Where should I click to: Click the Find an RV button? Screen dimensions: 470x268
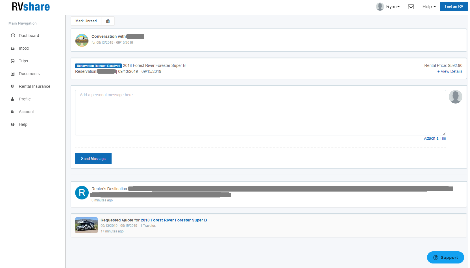click(454, 6)
